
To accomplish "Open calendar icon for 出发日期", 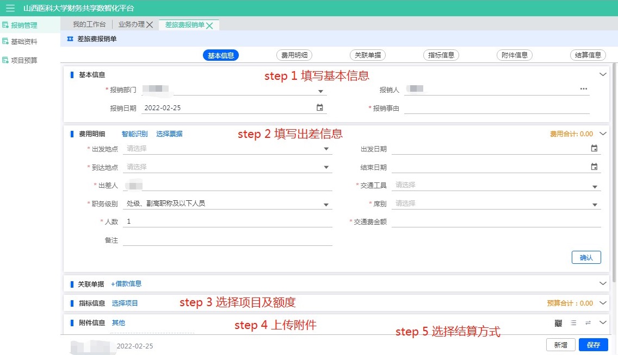I will click(594, 148).
